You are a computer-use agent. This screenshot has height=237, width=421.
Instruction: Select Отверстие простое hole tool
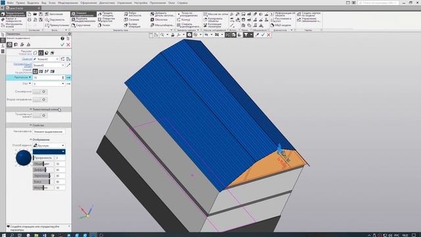(107, 20)
